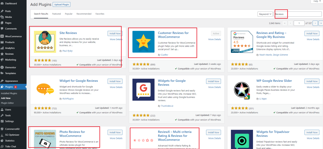
Task: Switch to the Featured tab
Action: (56, 14)
